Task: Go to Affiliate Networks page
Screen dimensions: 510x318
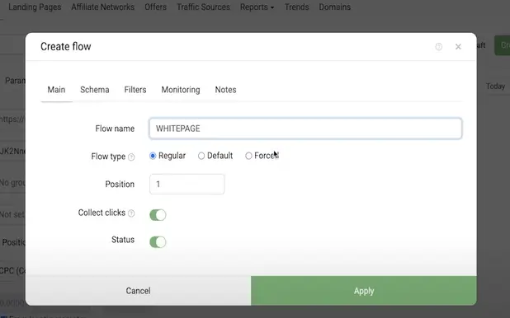Action: (x=103, y=7)
